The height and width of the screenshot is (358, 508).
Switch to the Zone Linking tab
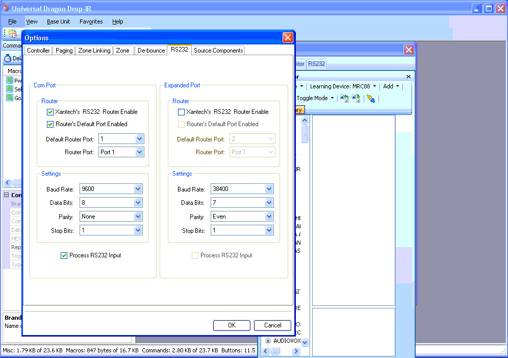(94, 51)
